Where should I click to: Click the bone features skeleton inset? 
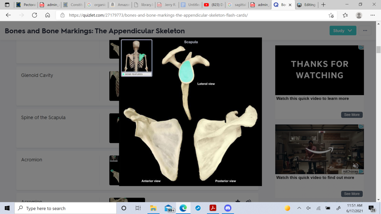tap(137, 58)
